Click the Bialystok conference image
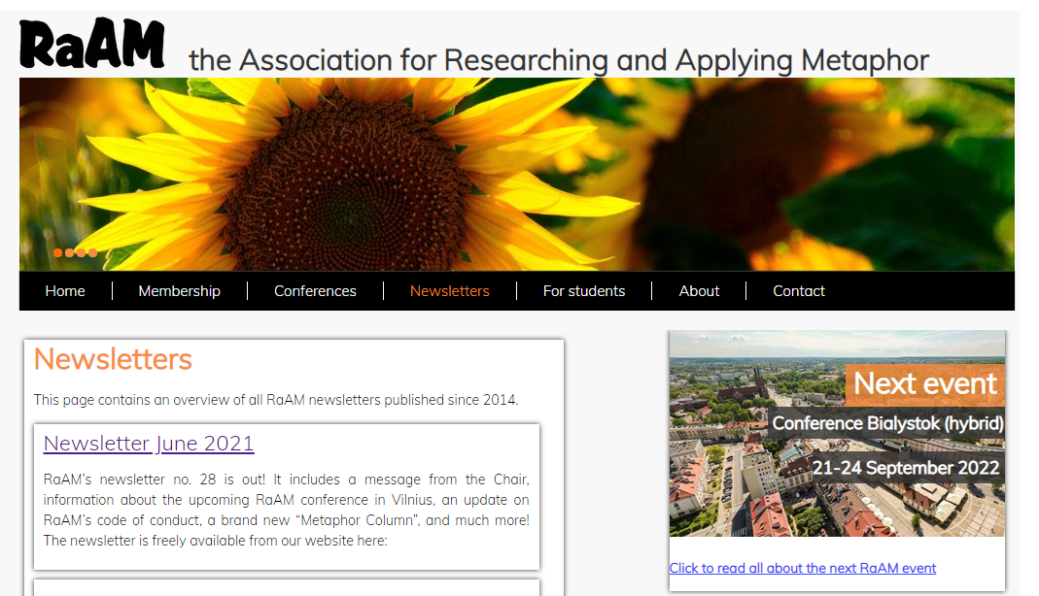Image resolution: width=1039 pixels, height=596 pixels. (837, 434)
